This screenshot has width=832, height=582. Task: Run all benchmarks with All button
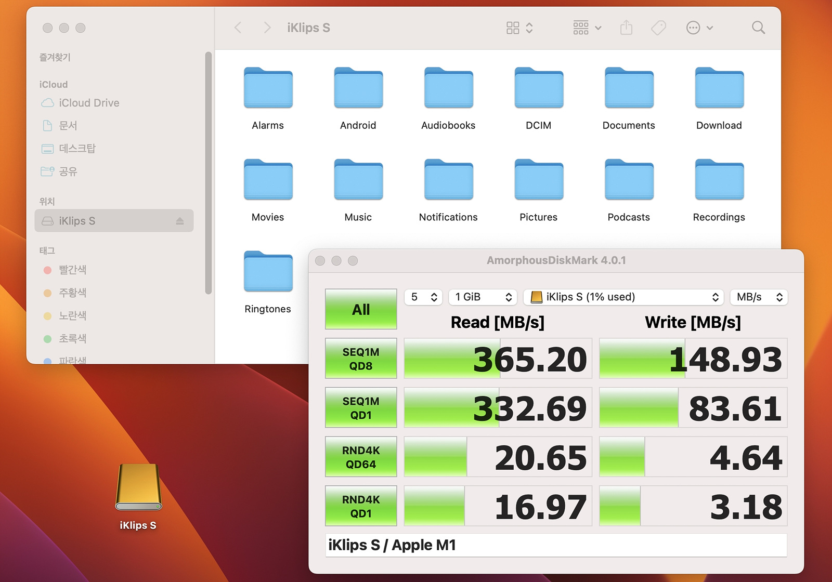tap(361, 309)
